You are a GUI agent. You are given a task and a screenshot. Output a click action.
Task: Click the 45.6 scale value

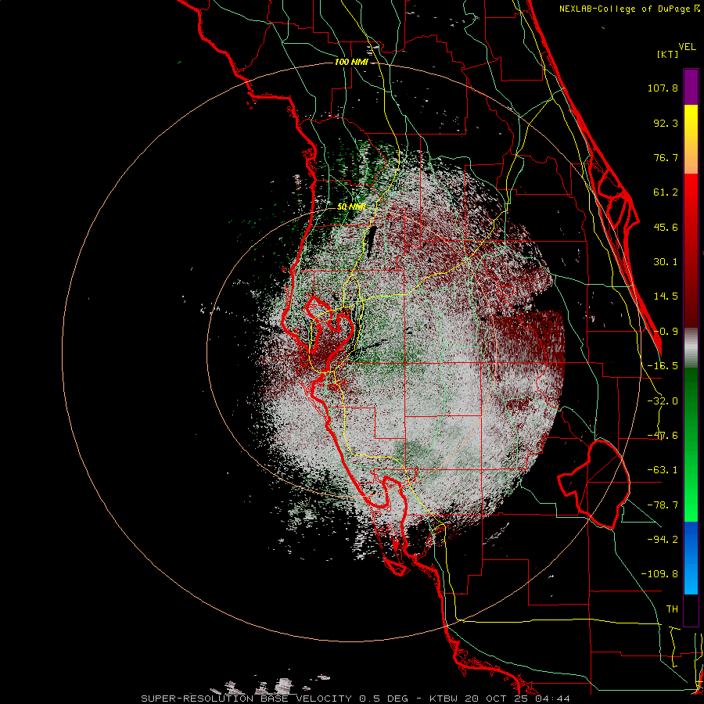click(x=666, y=227)
